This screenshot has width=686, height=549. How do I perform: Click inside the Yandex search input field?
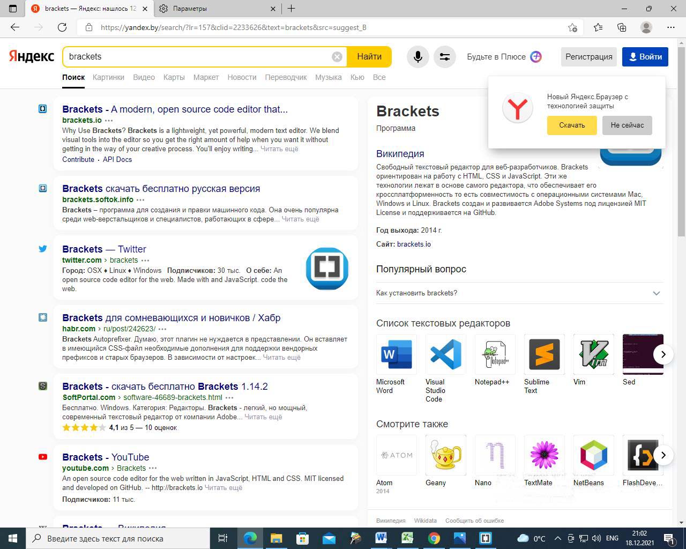coord(198,57)
